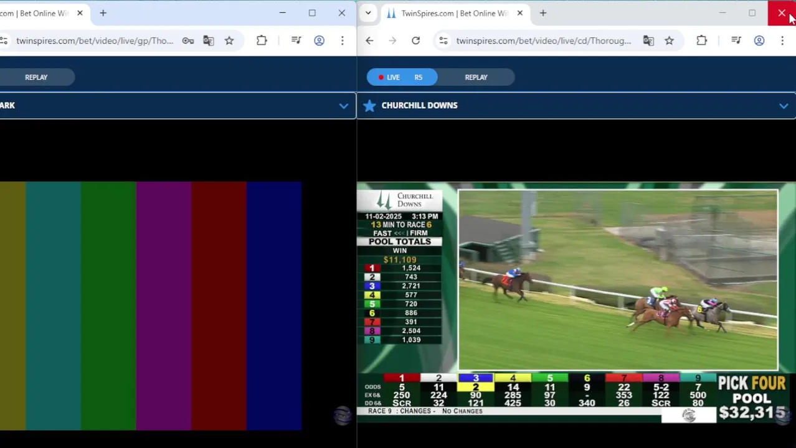Favorite Churchill Downs with the star icon
The height and width of the screenshot is (448, 796).
tap(369, 105)
